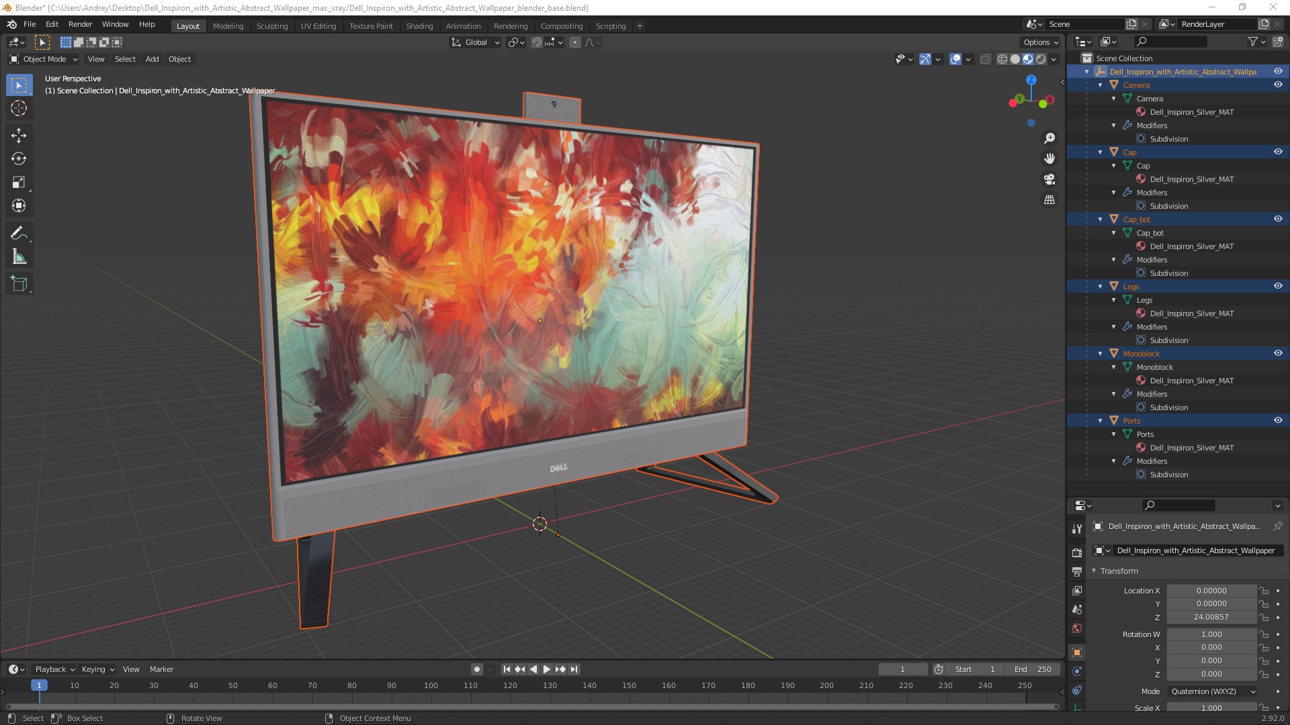Collapse the Cap object in outliner

click(1100, 152)
